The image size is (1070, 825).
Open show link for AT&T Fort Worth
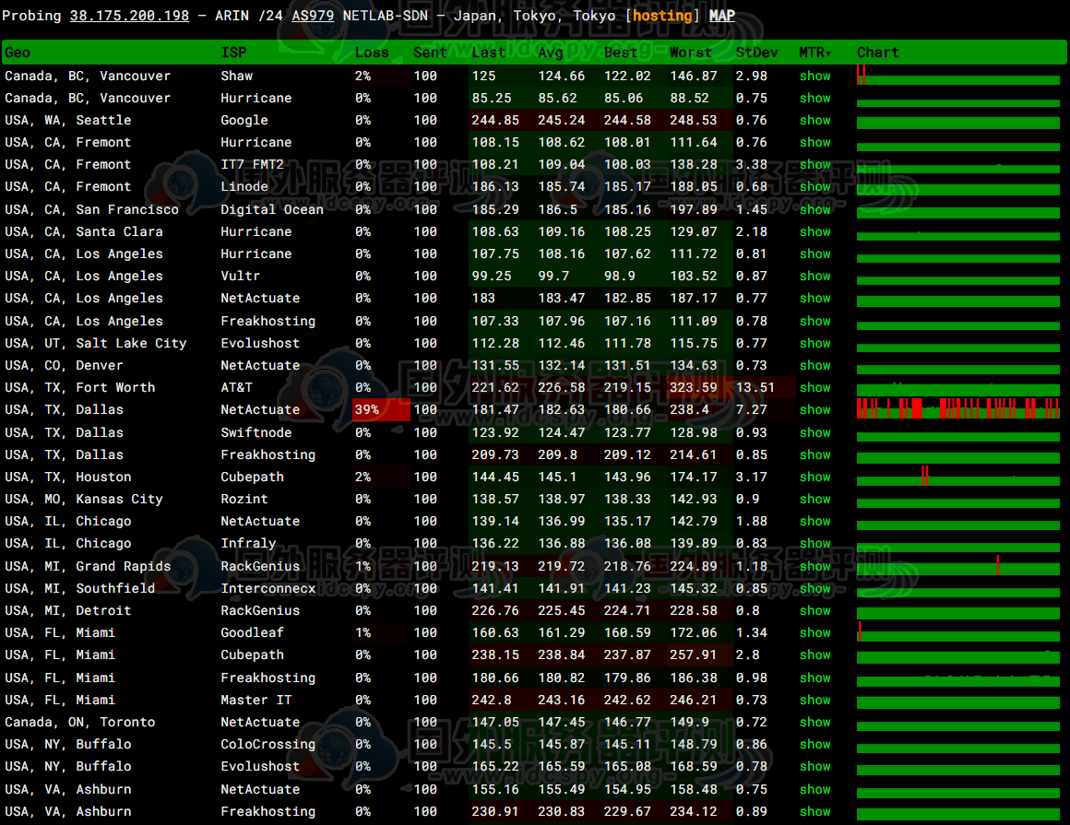tap(815, 387)
